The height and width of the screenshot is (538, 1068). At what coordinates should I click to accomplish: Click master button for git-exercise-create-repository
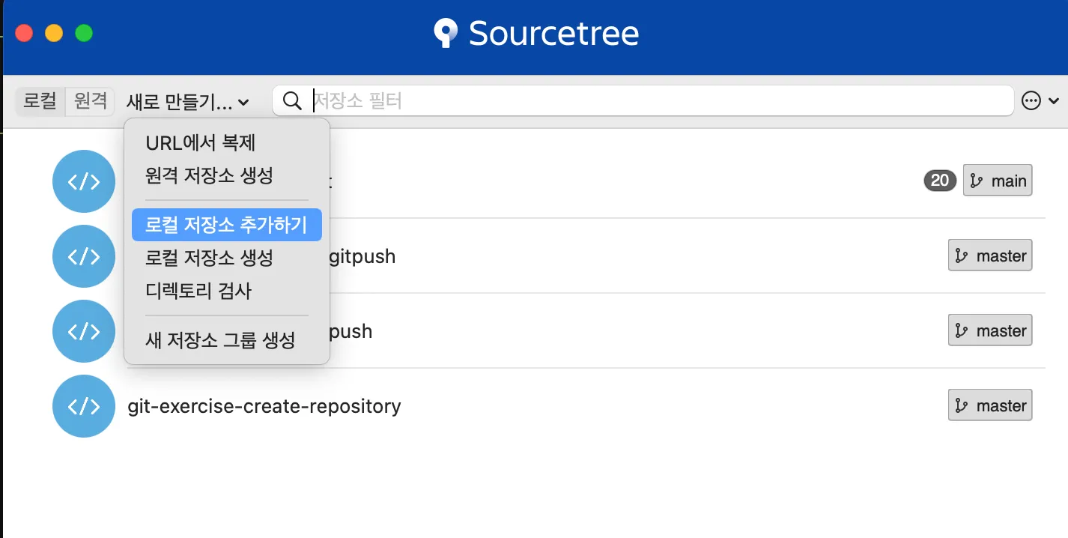pyautogui.click(x=990, y=405)
